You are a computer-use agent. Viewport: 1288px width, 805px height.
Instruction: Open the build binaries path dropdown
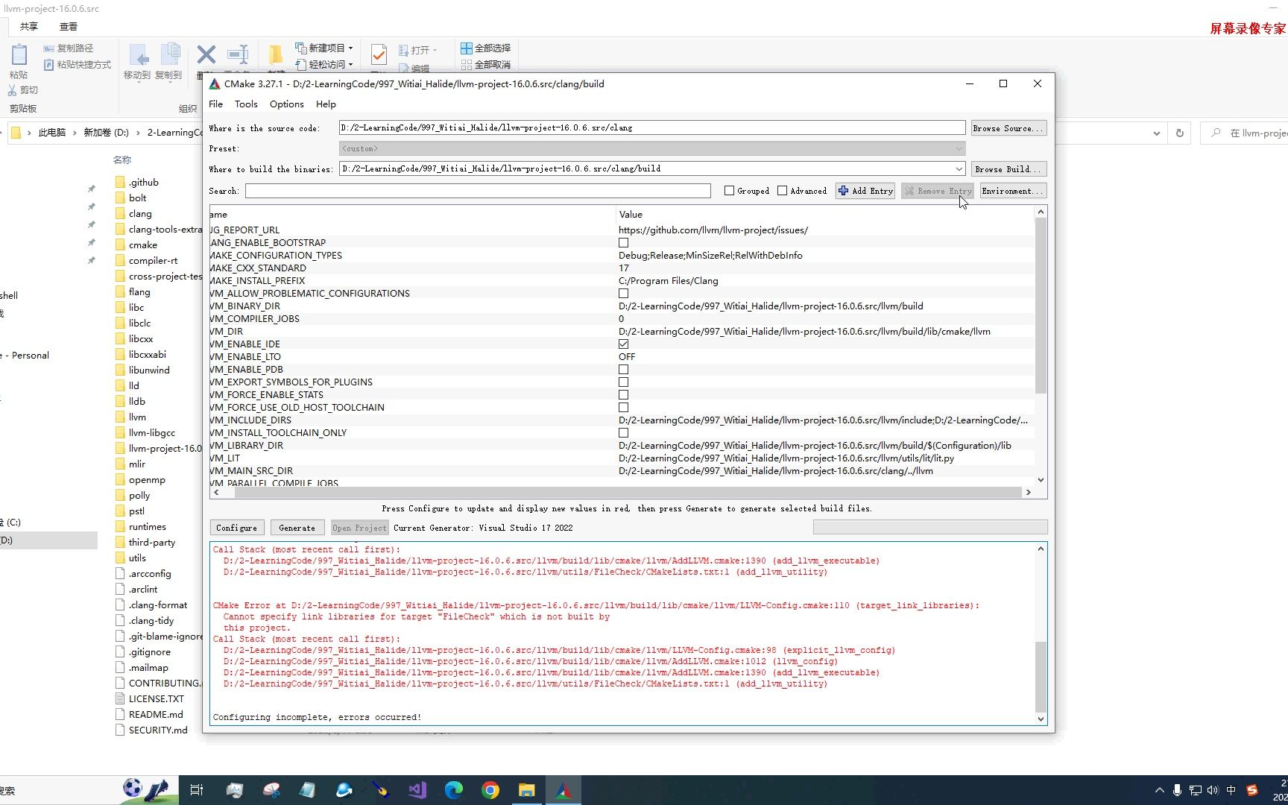959,168
